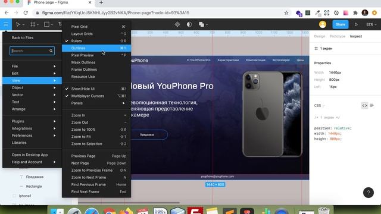Expand the Vector submenu
The height and width of the screenshot is (214, 381).
(32, 95)
